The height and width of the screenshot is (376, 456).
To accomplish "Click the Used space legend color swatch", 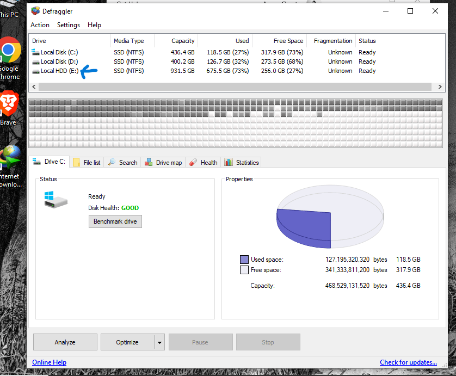I will click(x=244, y=260).
